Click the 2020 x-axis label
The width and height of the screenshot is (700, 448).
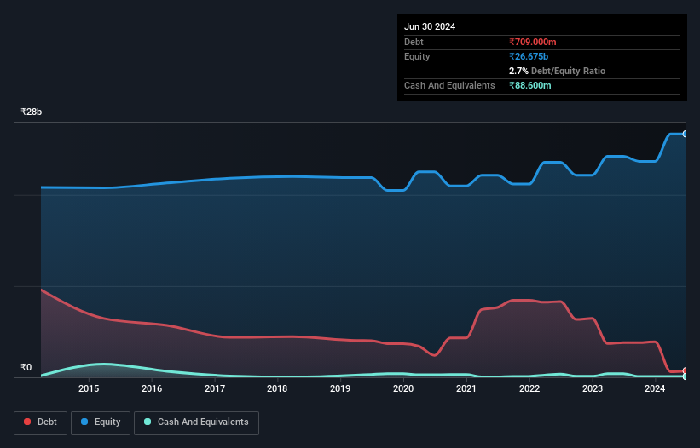click(x=403, y=388)
